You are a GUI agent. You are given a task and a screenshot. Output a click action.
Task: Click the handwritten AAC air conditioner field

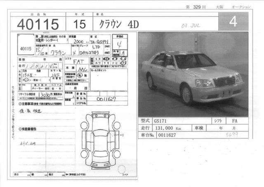click(82, 69)
